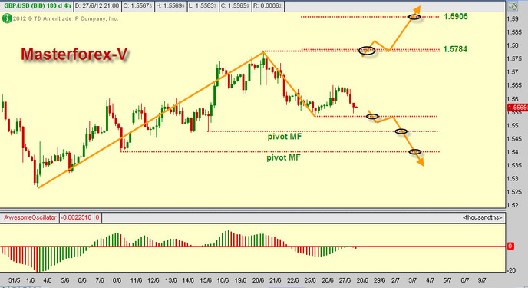
Task: Click the red zero marker on oscillator axis
Action: click(x=510, y=247)
